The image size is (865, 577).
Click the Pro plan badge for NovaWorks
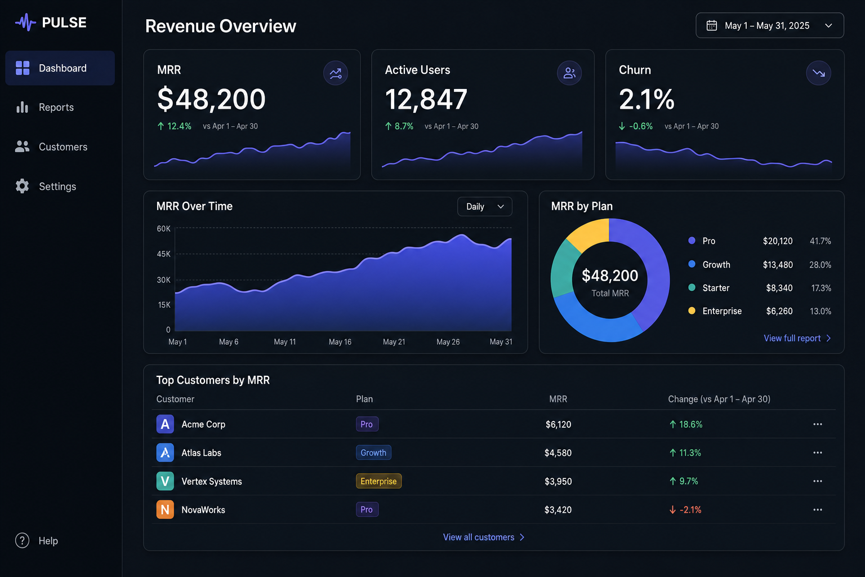[x=367, y=509]
